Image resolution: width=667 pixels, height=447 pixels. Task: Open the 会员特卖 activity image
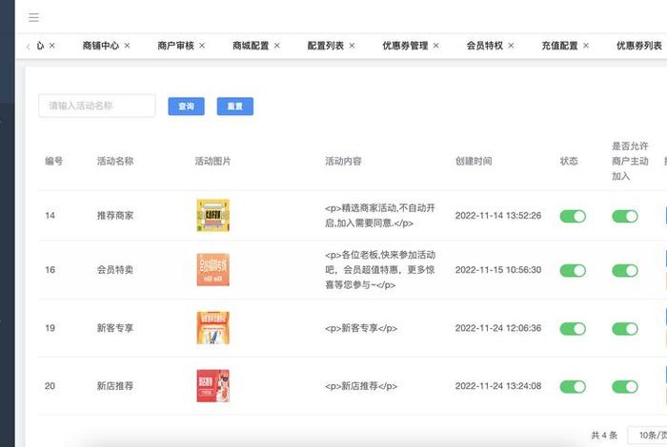point(213,269)
